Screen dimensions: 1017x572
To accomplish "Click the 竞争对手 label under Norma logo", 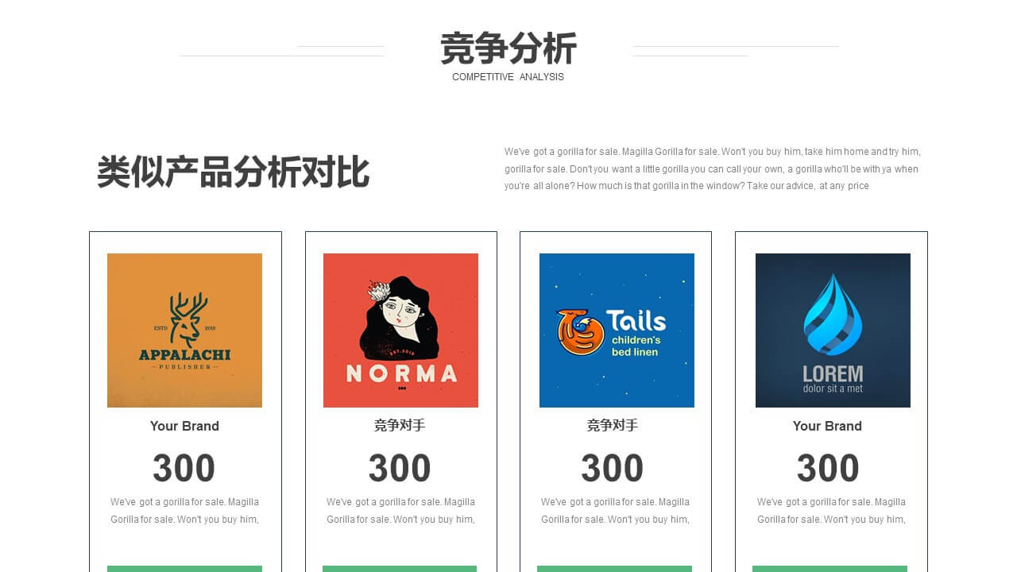I will pos(400,426).
